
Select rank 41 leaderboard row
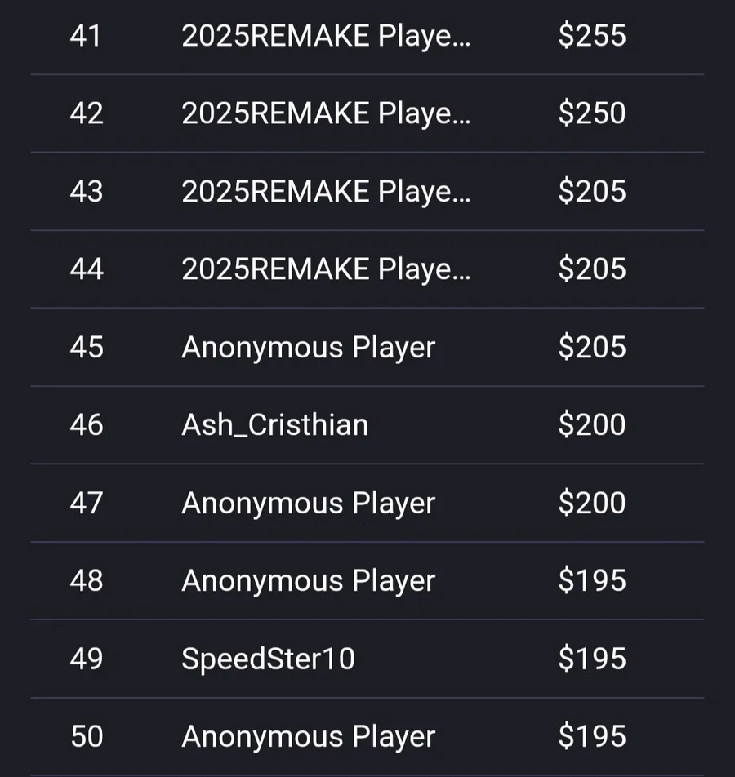coord(367,36)
